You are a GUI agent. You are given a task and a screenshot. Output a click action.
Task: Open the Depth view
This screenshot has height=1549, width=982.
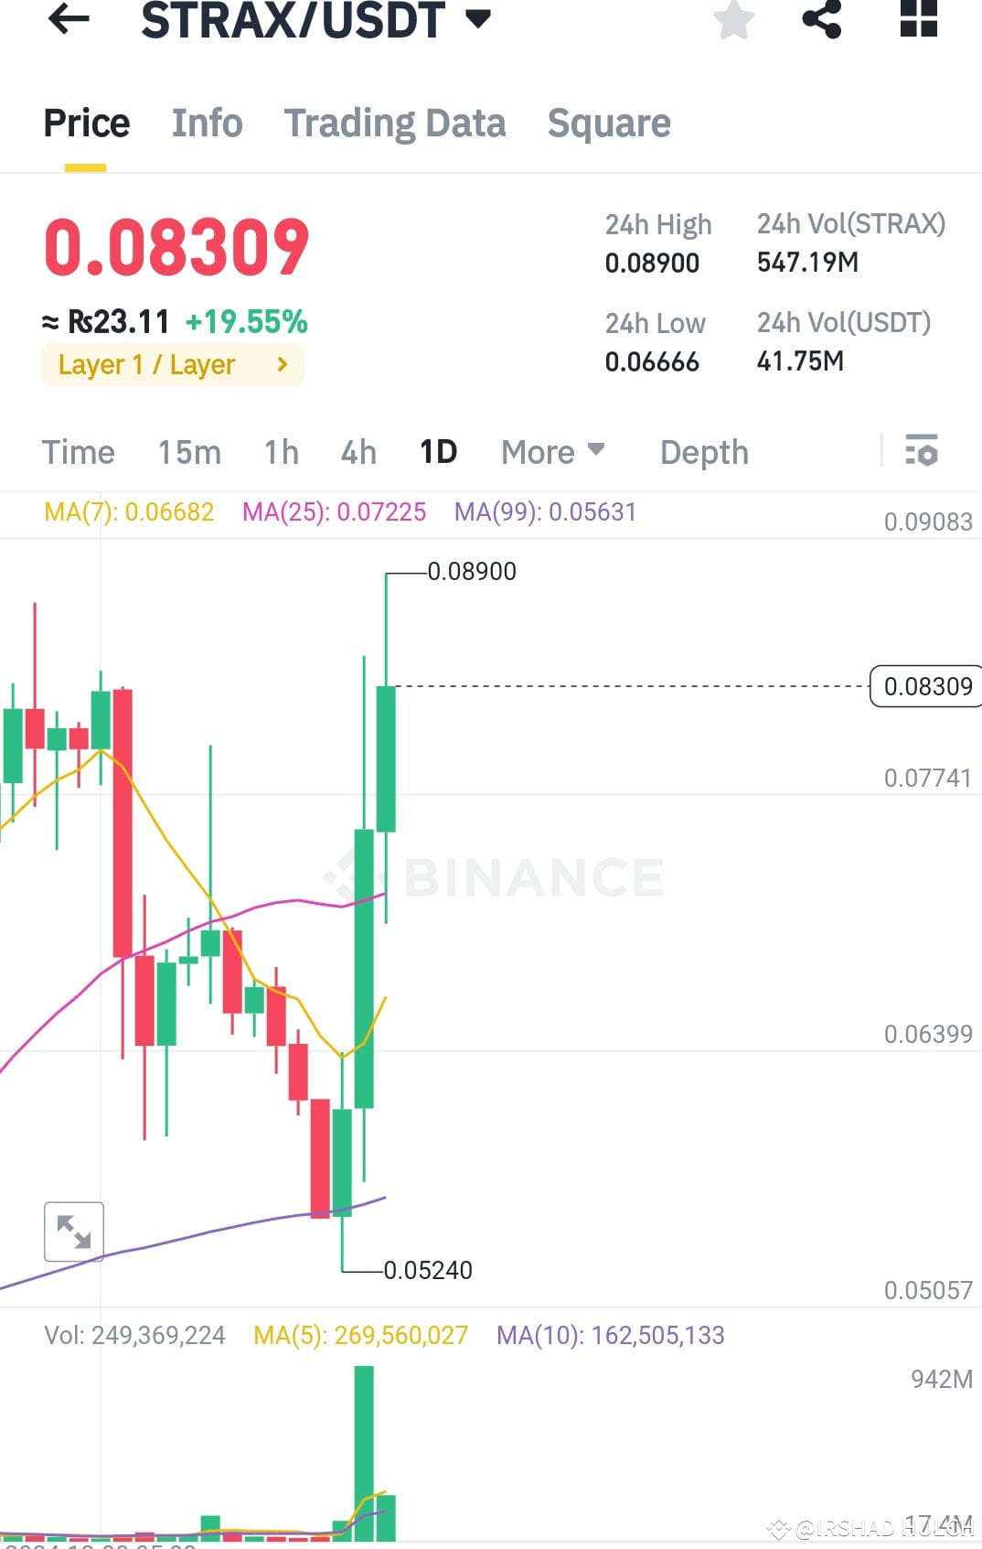click(x=703, y=451)
